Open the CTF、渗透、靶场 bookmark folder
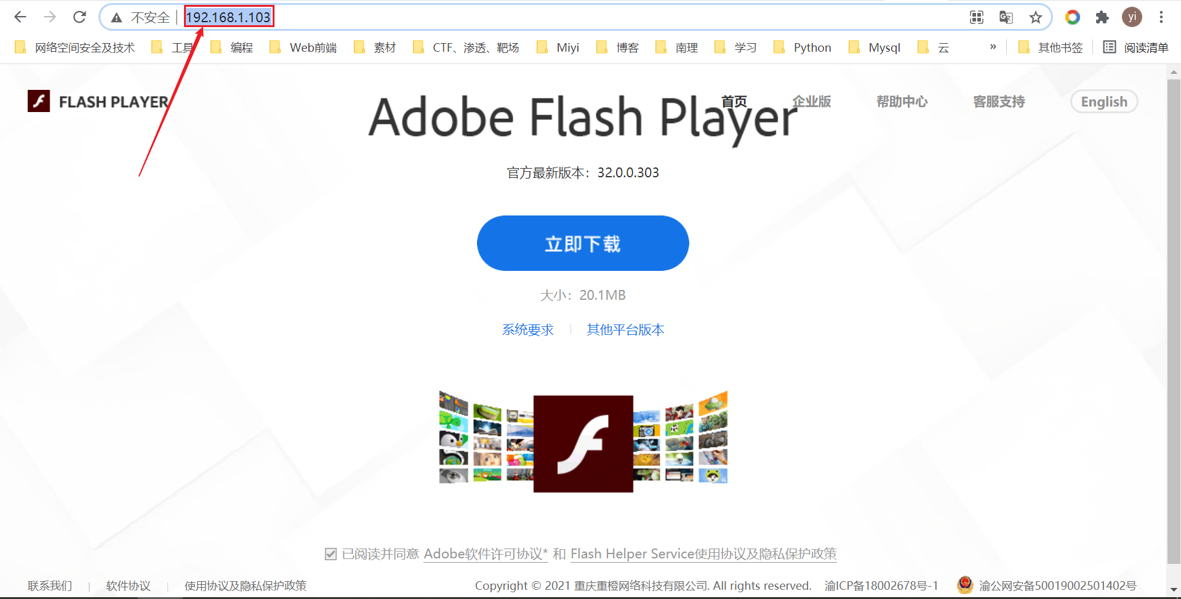This screenshot has width=1181, height=599. (x=466, y=47)
